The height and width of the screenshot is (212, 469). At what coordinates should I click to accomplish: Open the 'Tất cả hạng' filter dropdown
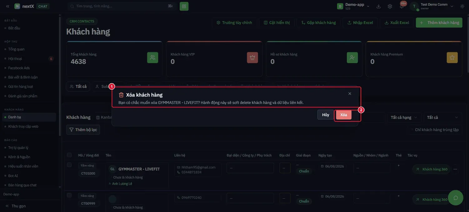pos(404,118)
